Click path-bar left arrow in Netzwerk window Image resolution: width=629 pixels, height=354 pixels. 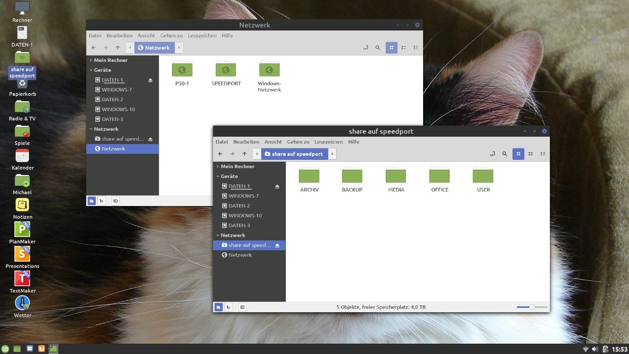click(x=130, y=48)
